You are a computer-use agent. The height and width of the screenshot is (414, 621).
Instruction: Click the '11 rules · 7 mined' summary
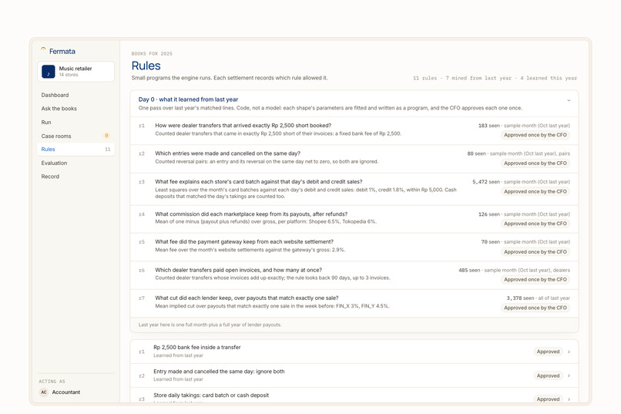pyautogui.click(x=495, y=78)
